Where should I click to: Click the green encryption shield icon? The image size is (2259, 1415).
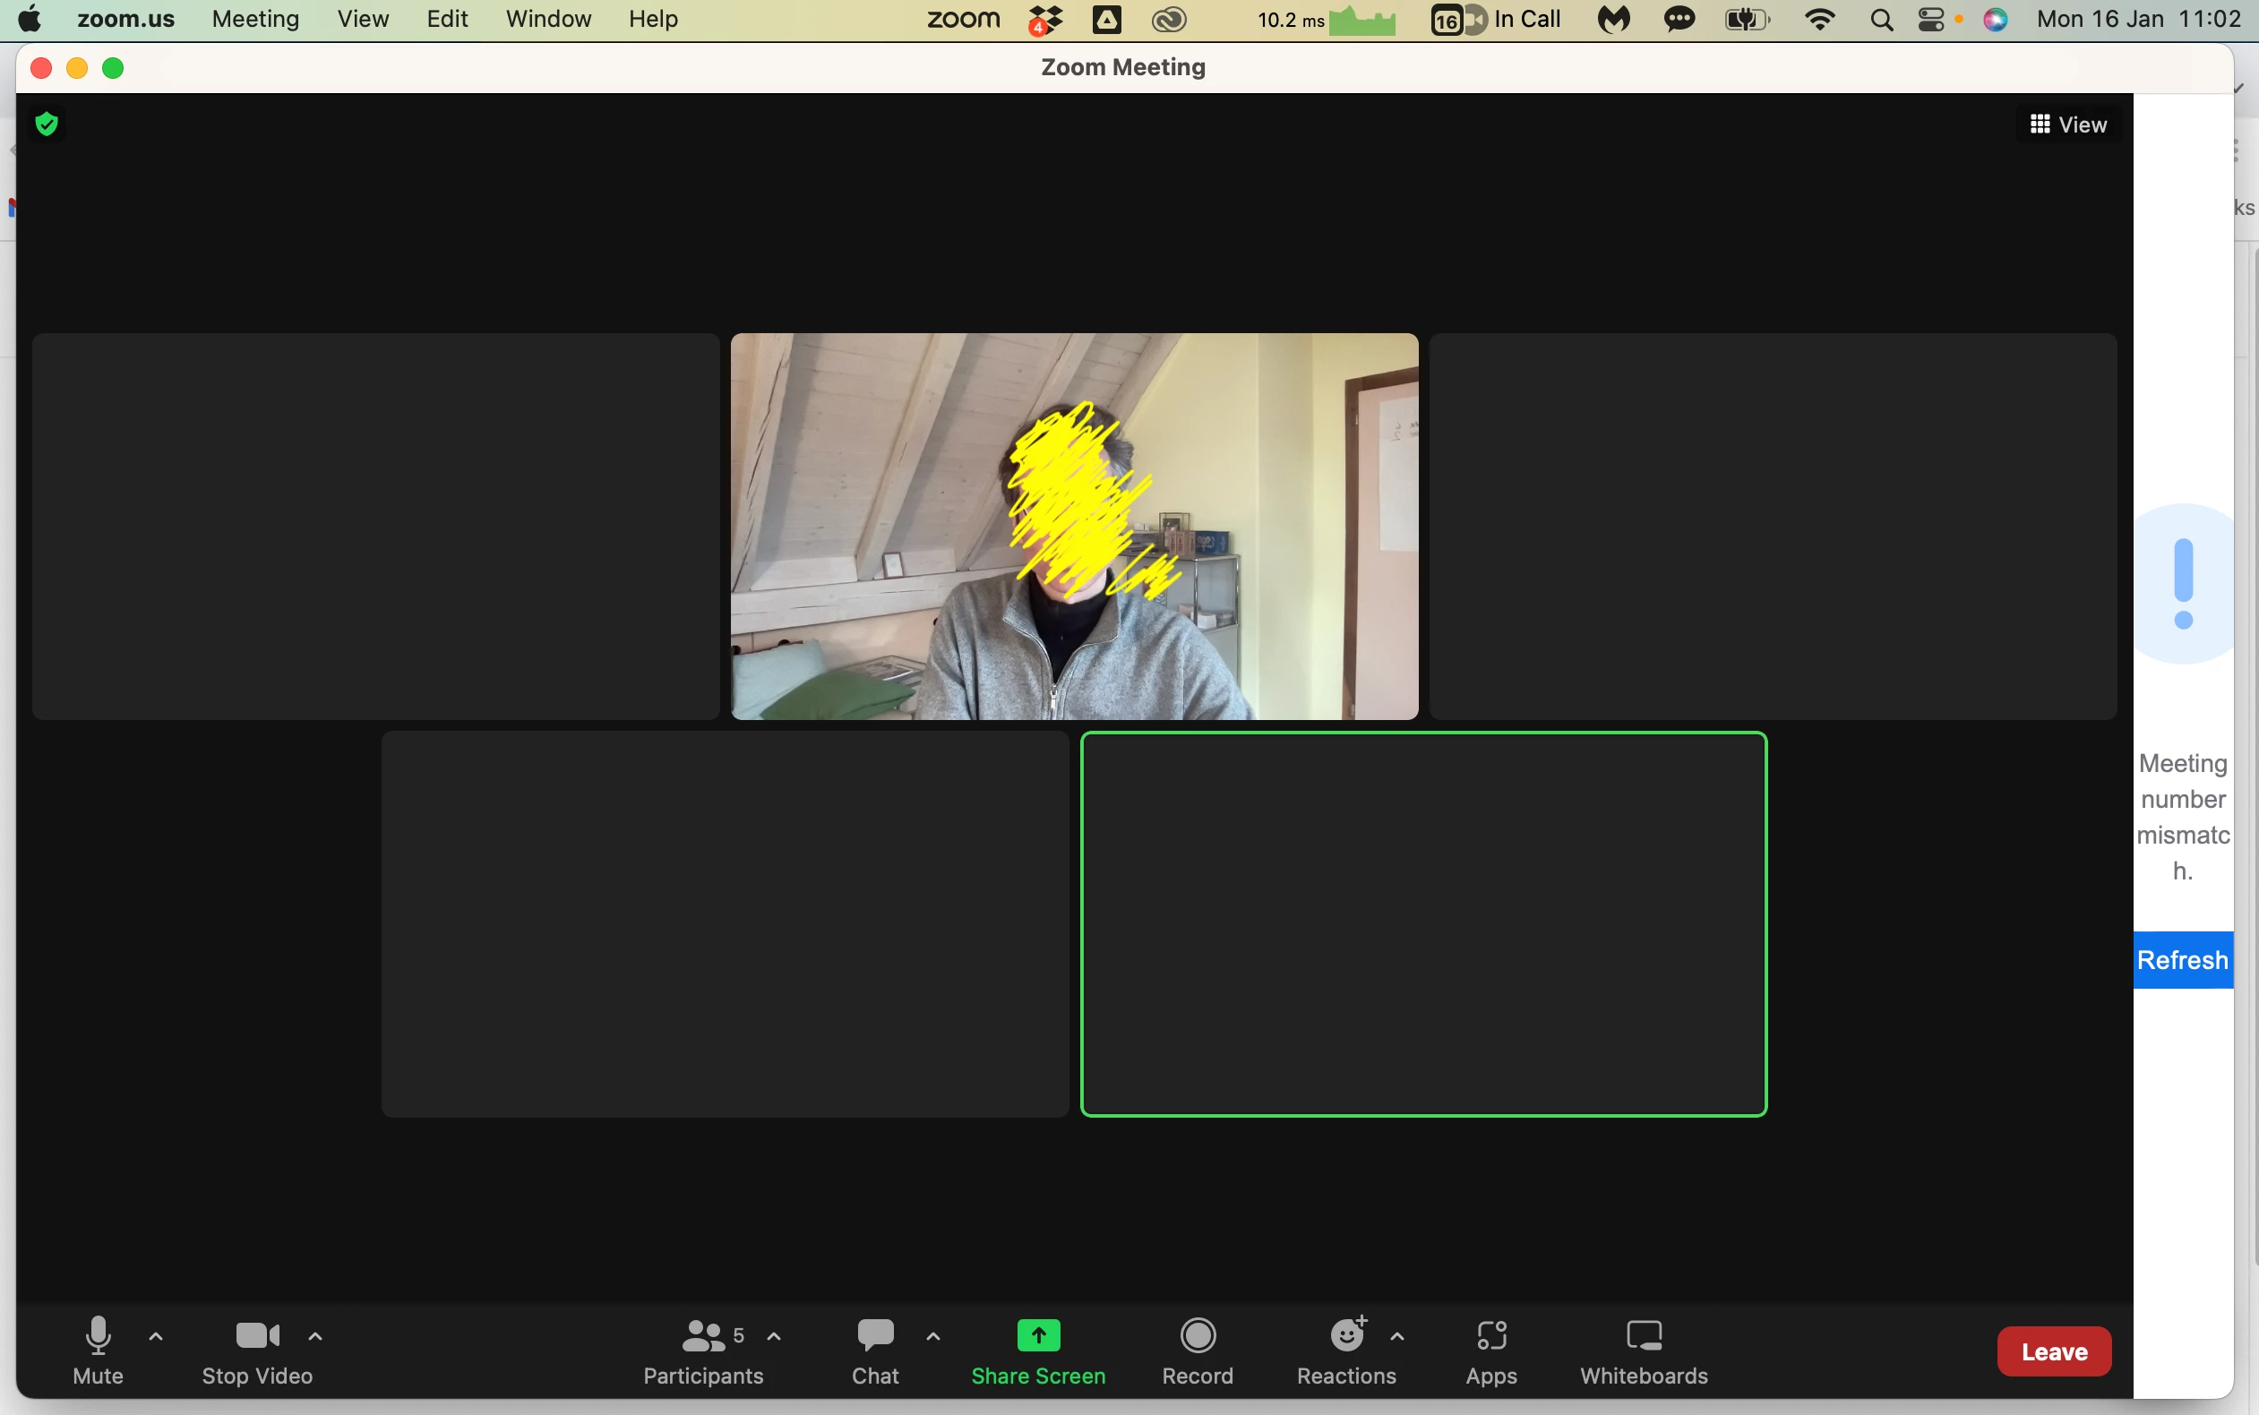point(47,124)
